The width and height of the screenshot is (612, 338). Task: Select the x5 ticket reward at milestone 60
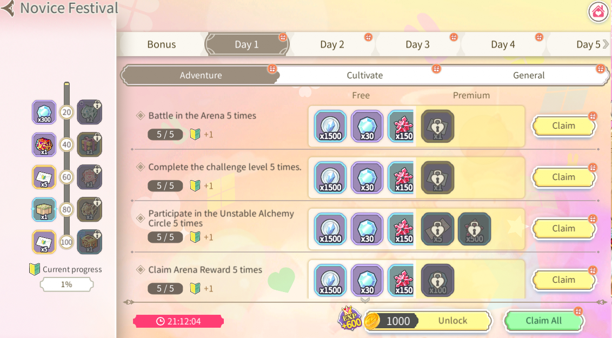(44, 177)
